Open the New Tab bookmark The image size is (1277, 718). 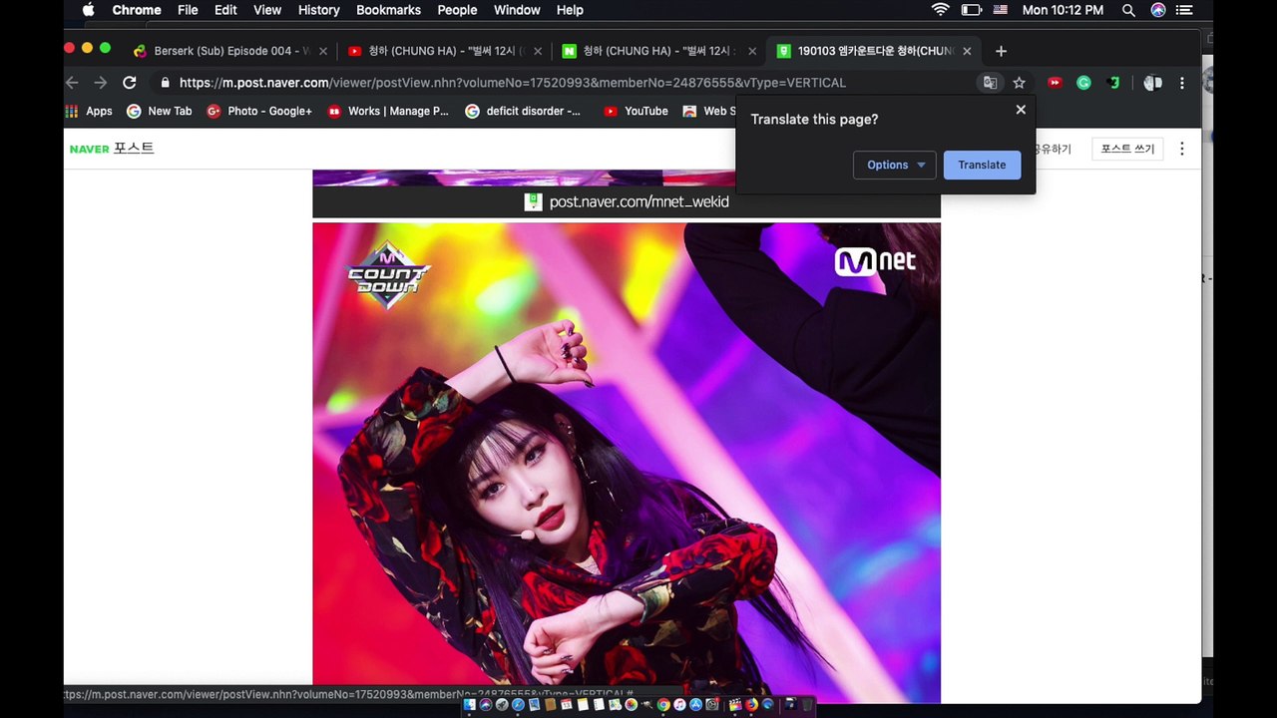tap(160, 111)
